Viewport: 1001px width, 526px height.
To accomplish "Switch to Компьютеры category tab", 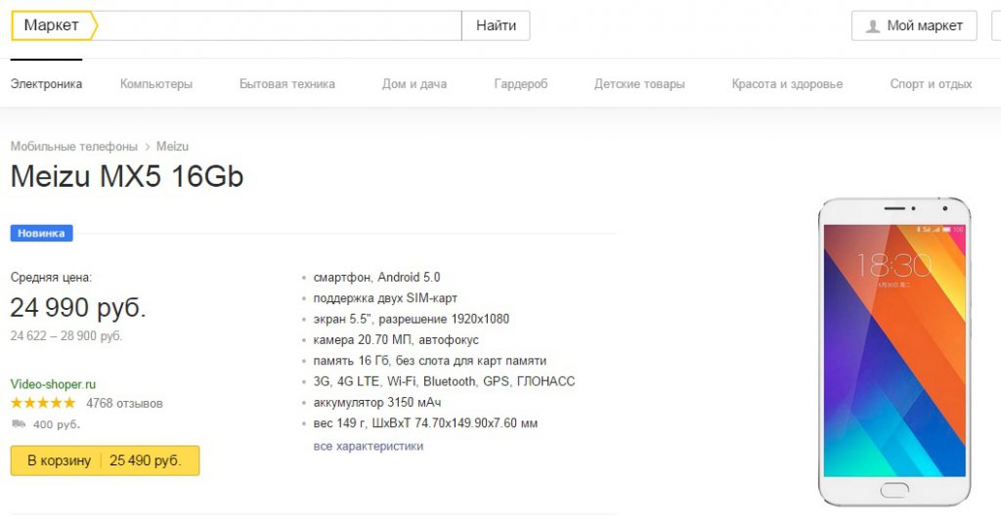I will tap(156, 84).
